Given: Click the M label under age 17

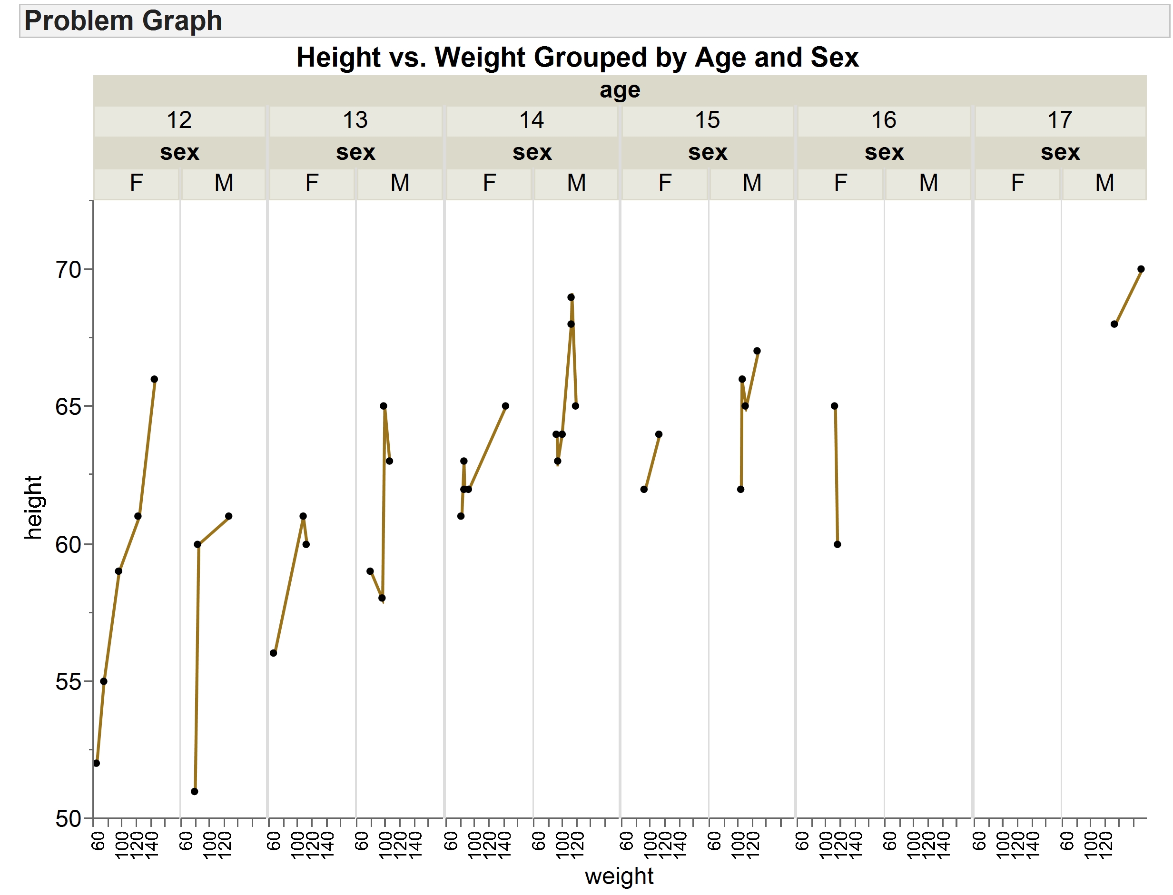Looking at the screenshot, I should [1105, 183].
